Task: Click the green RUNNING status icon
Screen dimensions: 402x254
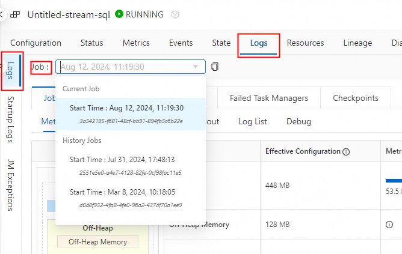Action: (x=119, y=14)
